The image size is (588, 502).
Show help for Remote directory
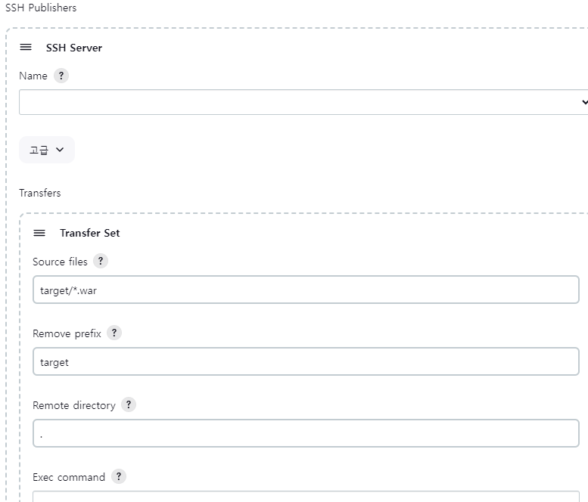tap(129, 404)
